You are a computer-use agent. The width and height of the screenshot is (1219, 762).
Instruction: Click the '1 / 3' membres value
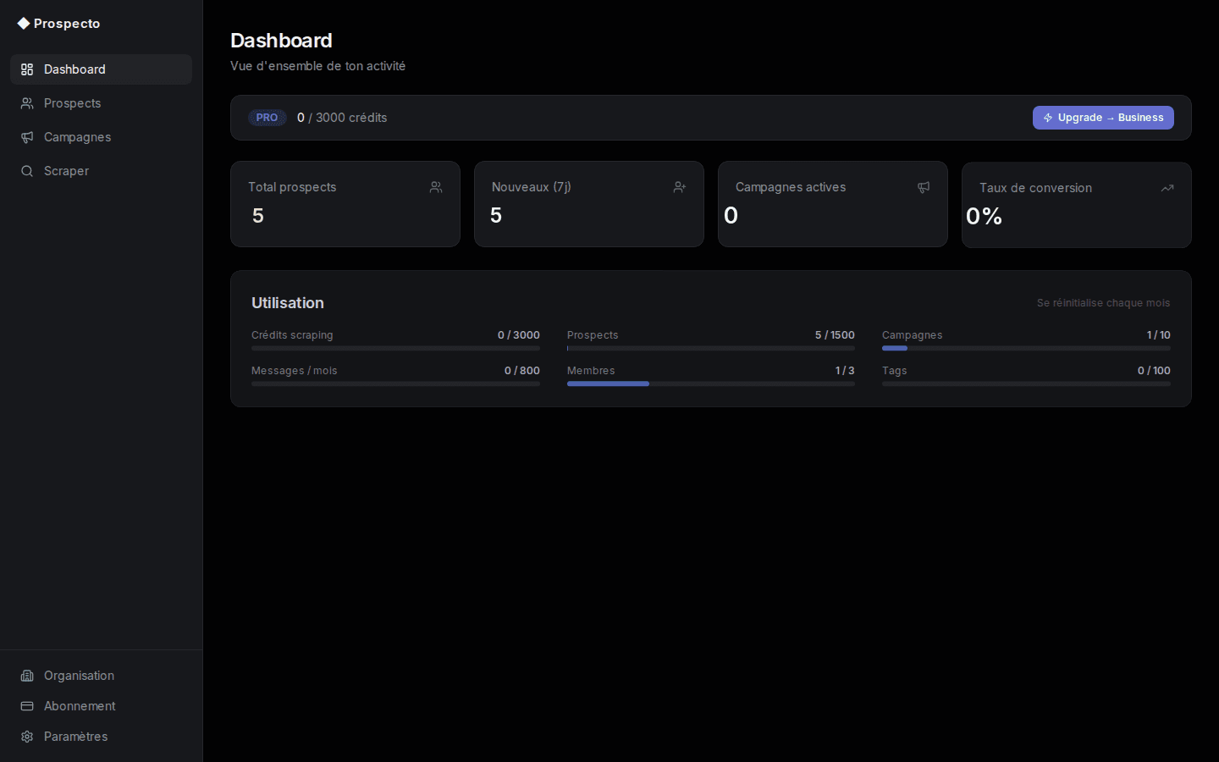[x=845, y=371]
